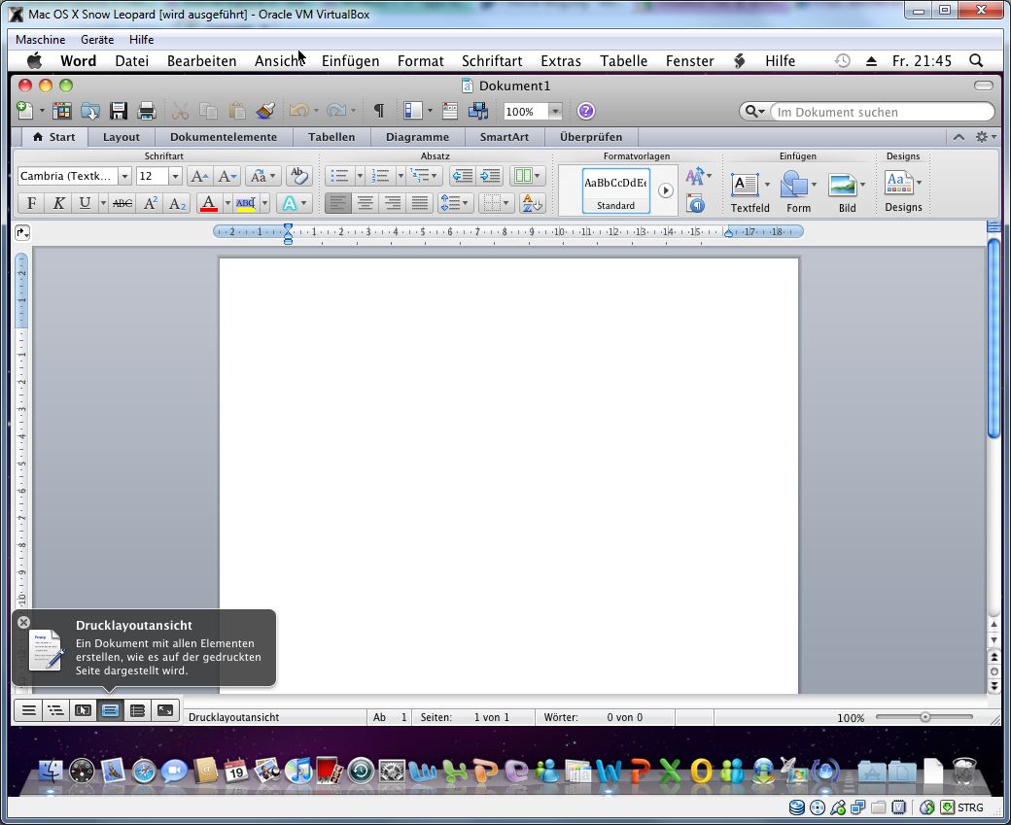The image size is (1011, 825).
Task: Toggle the paragraph marks ¶ button
Action: (x=379, y=111)
